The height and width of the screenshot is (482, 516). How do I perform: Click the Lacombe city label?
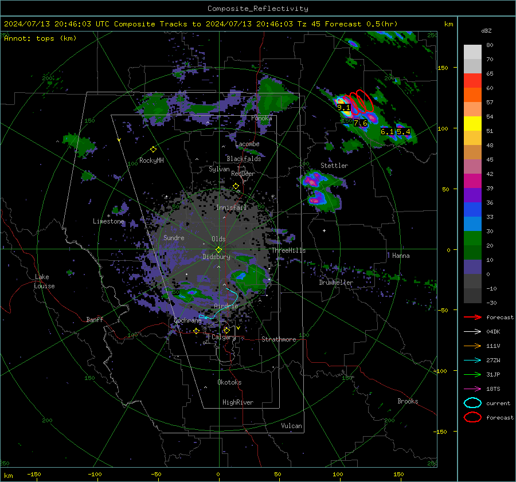[247, 144]
